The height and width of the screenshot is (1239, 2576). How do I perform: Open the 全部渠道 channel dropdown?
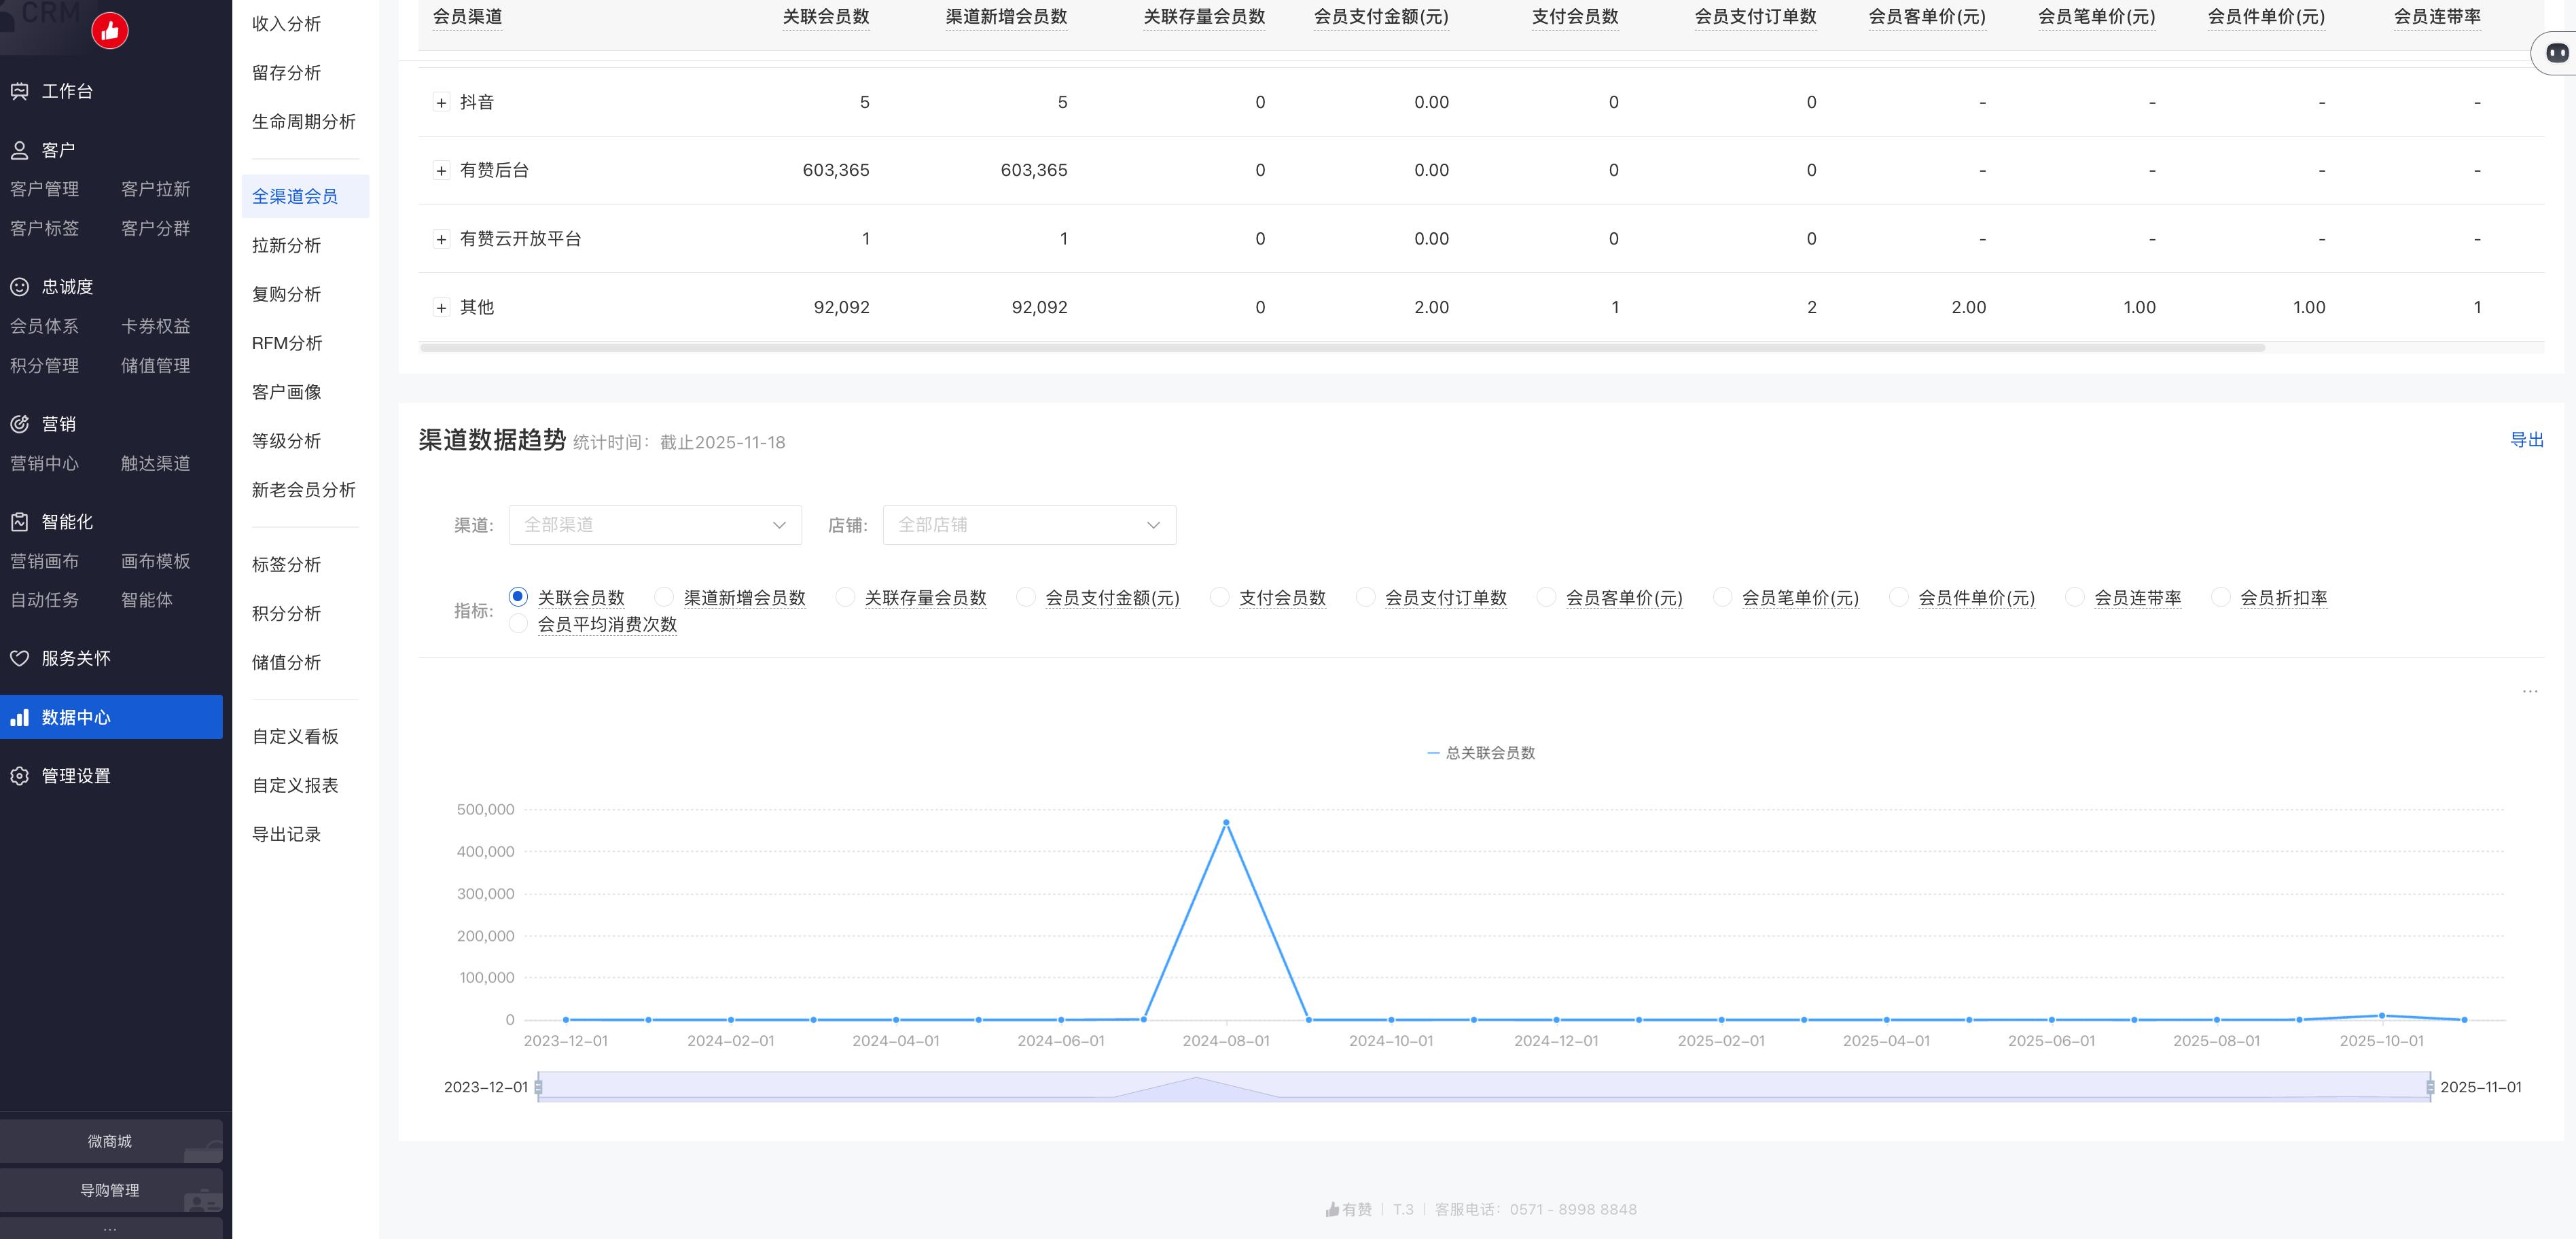coord(655,525)
